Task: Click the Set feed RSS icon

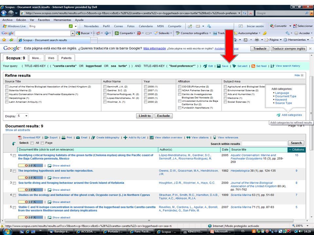Action: [253, 66]
